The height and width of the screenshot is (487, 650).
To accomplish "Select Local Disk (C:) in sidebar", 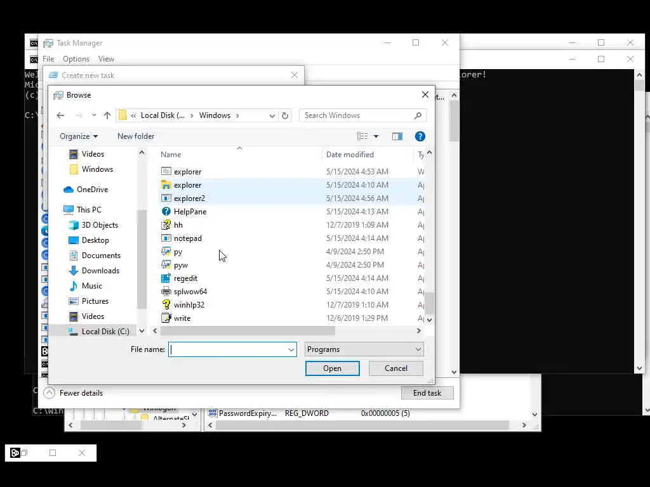I will point(105,331).
